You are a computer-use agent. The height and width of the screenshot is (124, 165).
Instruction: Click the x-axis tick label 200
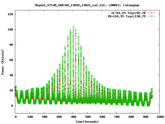[x=44, y=117]
